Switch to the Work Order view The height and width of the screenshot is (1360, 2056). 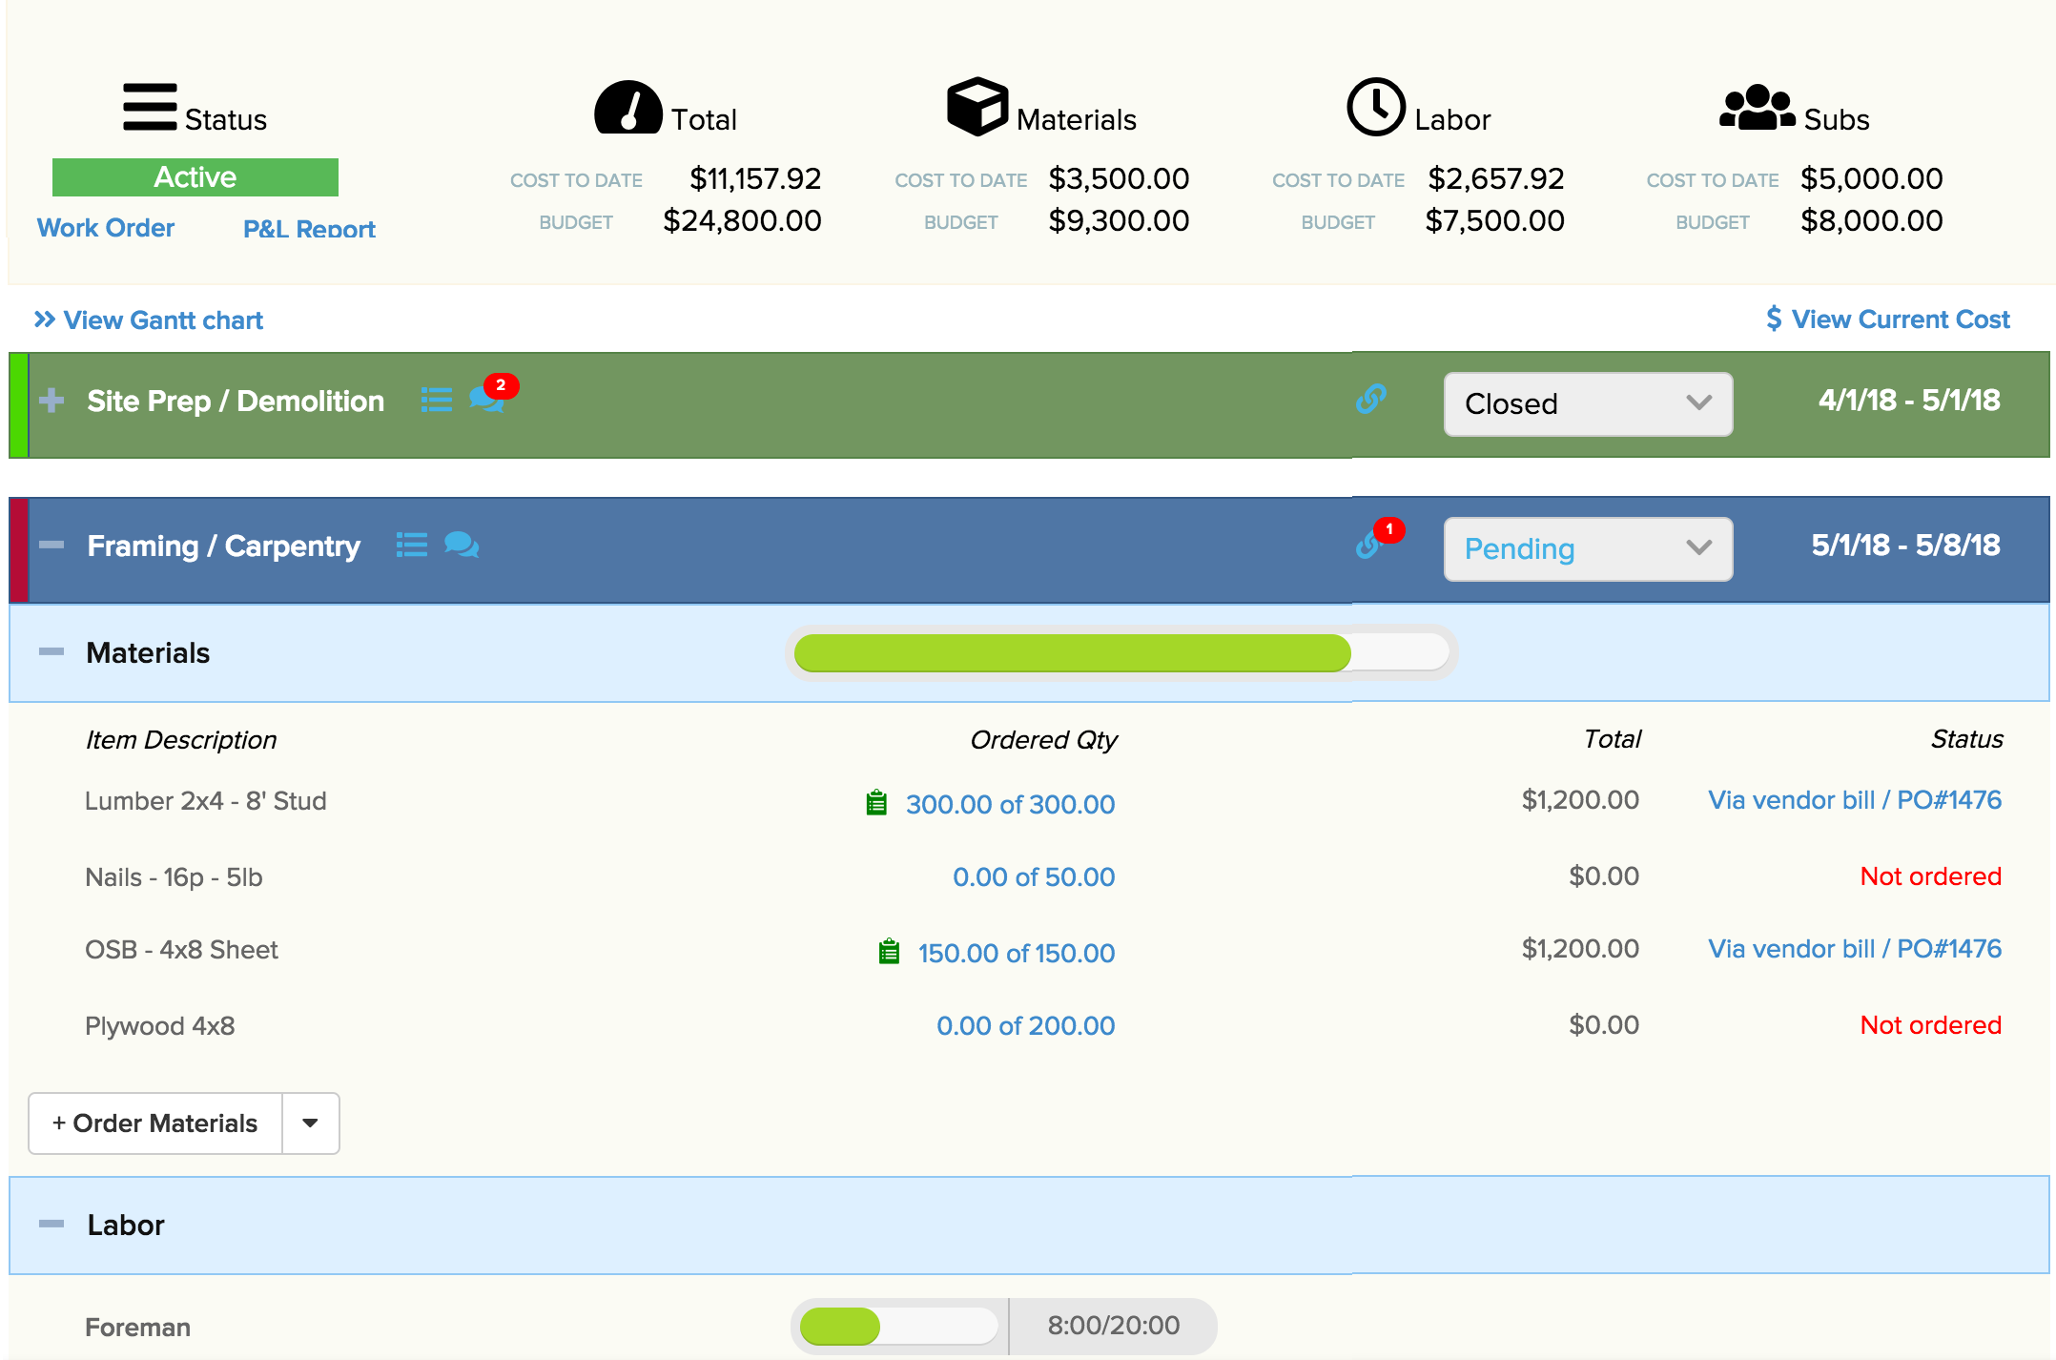(105, 228)
